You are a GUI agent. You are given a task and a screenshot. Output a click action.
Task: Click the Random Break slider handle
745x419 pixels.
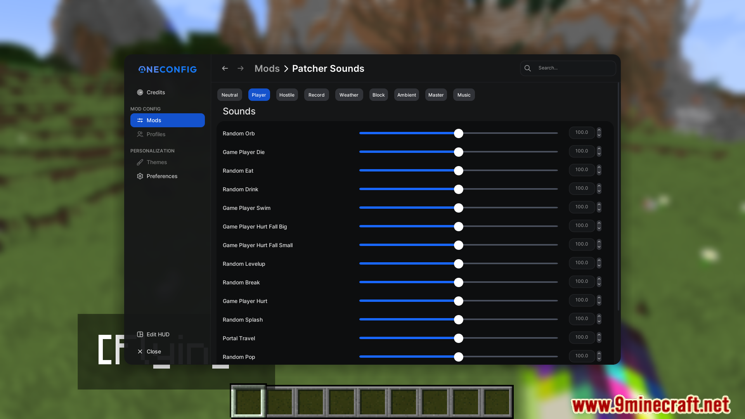coord(459,282)
